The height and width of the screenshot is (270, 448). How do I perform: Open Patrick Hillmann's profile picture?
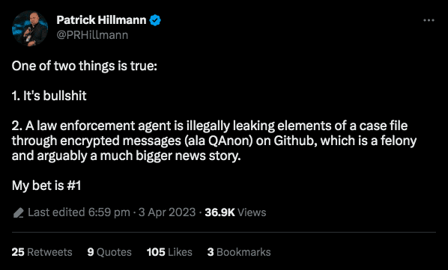30,28
